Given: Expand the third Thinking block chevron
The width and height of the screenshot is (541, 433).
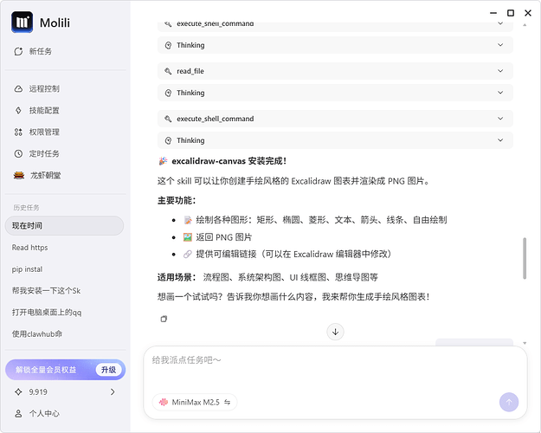Looking at the screenshot, I should pos(500,140).
